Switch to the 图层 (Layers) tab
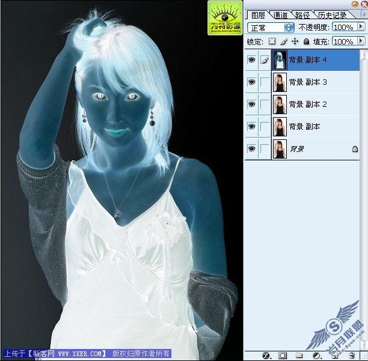The height and width of the screenshot is (361, 368). [x=258, y=15]
